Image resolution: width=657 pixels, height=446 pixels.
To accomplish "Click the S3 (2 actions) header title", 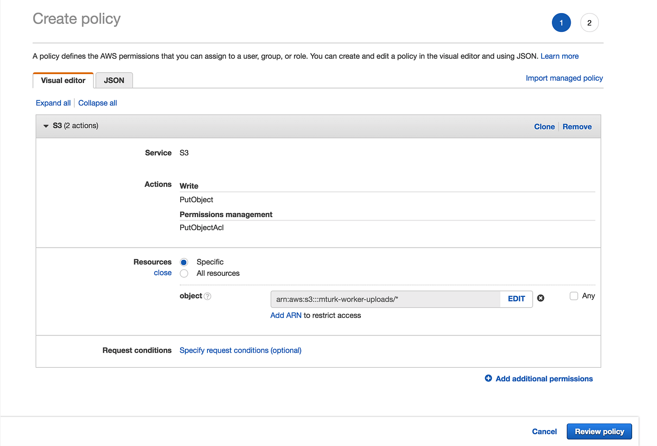I will coord(76,126).
